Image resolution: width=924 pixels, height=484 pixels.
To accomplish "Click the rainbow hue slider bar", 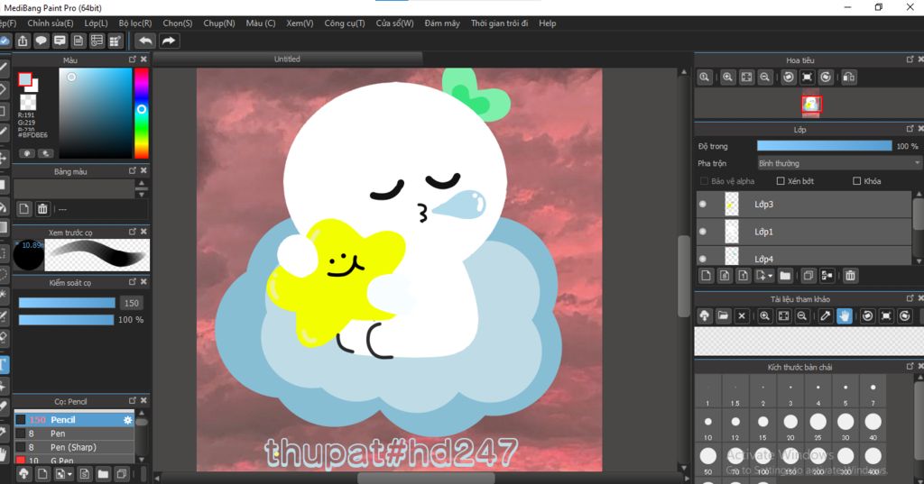I will click(142, 113).
